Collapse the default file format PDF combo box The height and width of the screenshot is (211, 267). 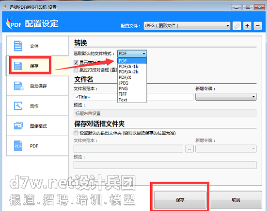(132, 53)
